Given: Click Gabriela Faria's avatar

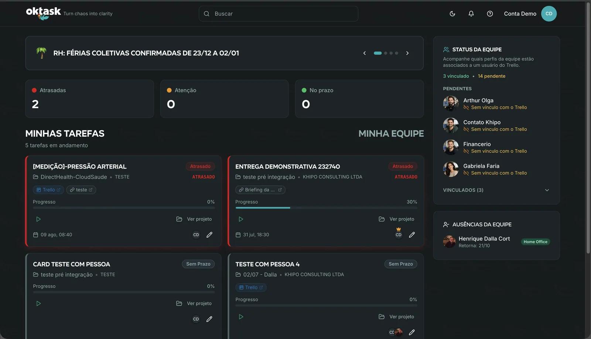Looking at the screenshot, I should point(451,169).
